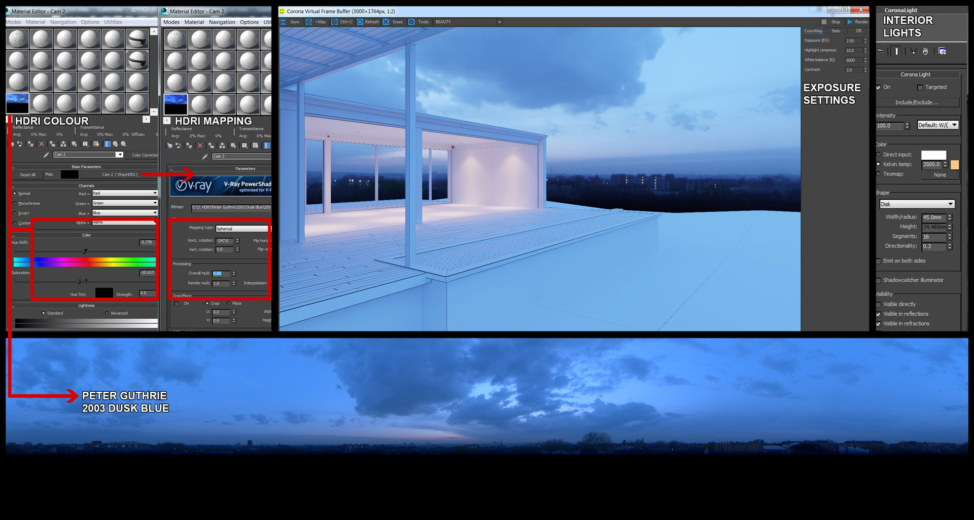Viewport: 974px width, 520px height.
Task: Enable the Targeted checkbox
Action: (x=920, y=88)
